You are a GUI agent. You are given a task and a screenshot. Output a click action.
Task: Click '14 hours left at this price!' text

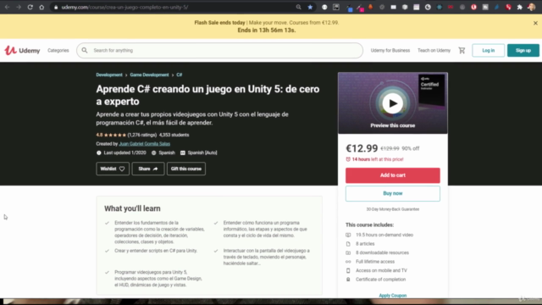tap(378, 159)
